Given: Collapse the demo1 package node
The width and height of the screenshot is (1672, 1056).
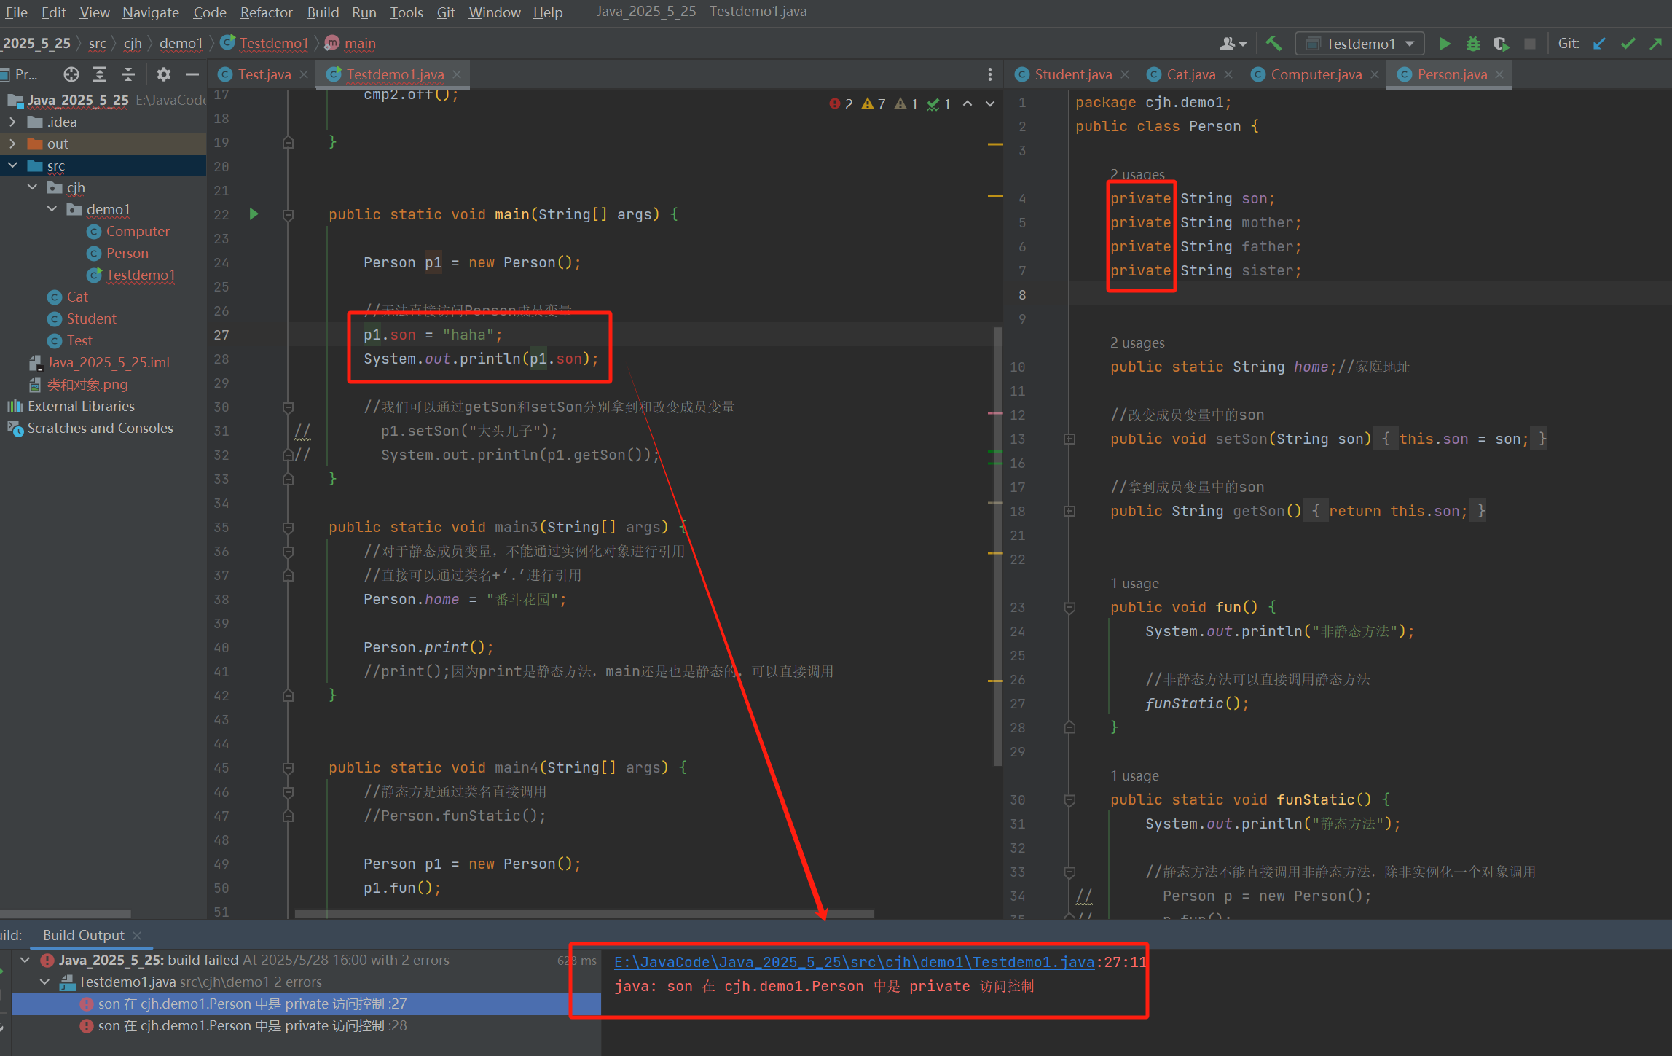Looking at the screenshot, I should tap(52, 209).
